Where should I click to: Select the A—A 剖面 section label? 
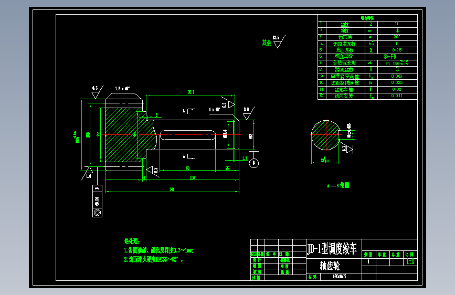pyautogui.click(x=338, y=185)
